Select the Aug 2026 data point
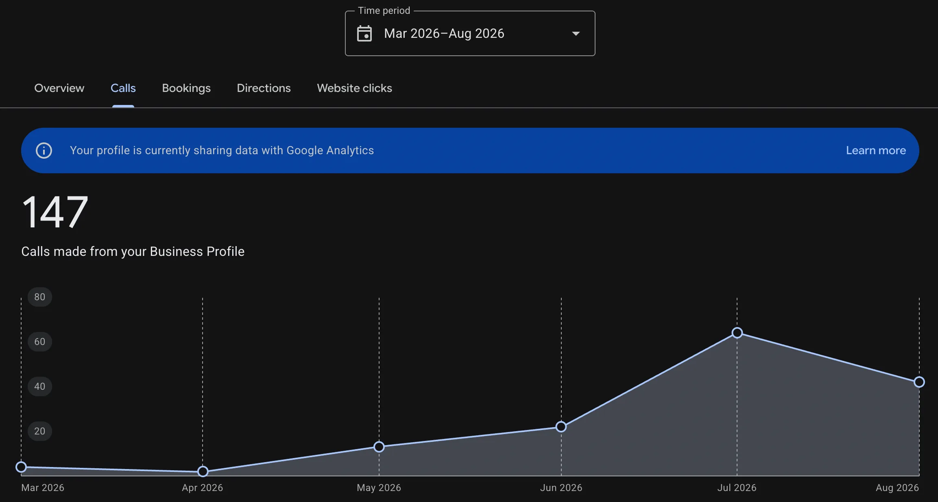938x502 pixels. (919, 382)
